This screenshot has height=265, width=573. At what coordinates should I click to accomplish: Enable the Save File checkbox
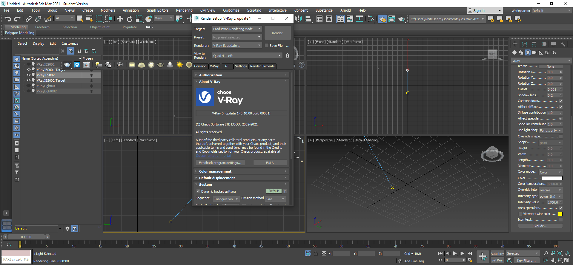tap(267, 46)
